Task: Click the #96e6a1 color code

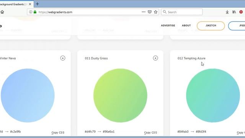Action: (x=109, y=131)
